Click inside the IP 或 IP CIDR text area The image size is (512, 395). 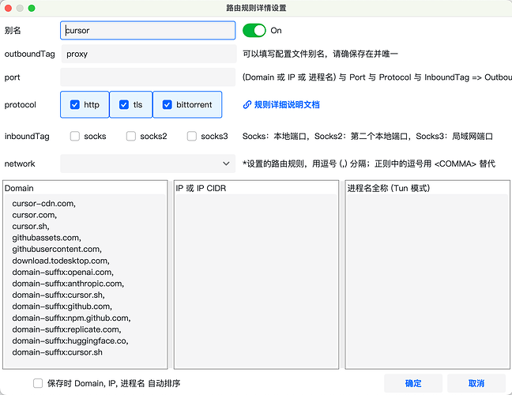coord(256,280)
